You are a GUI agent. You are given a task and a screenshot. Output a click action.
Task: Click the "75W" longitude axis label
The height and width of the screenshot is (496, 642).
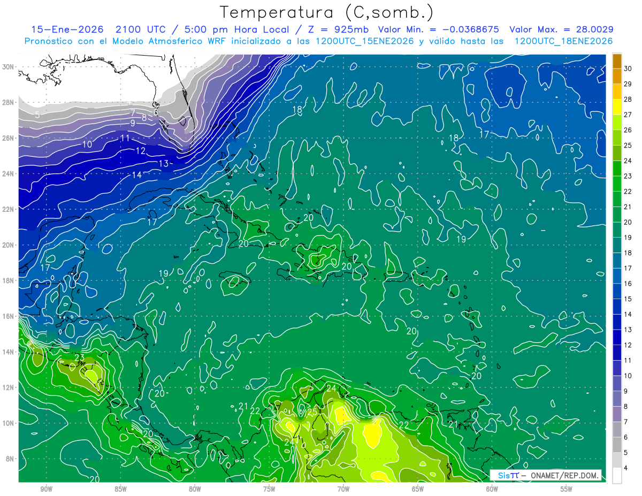269,489
